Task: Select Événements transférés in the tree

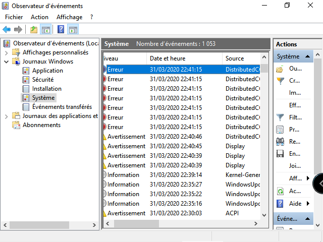Action: (x=62, y=107)
